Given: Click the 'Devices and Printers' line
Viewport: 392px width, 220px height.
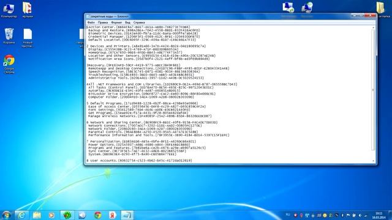Looking at the screenshot, I should click(146, 46).
